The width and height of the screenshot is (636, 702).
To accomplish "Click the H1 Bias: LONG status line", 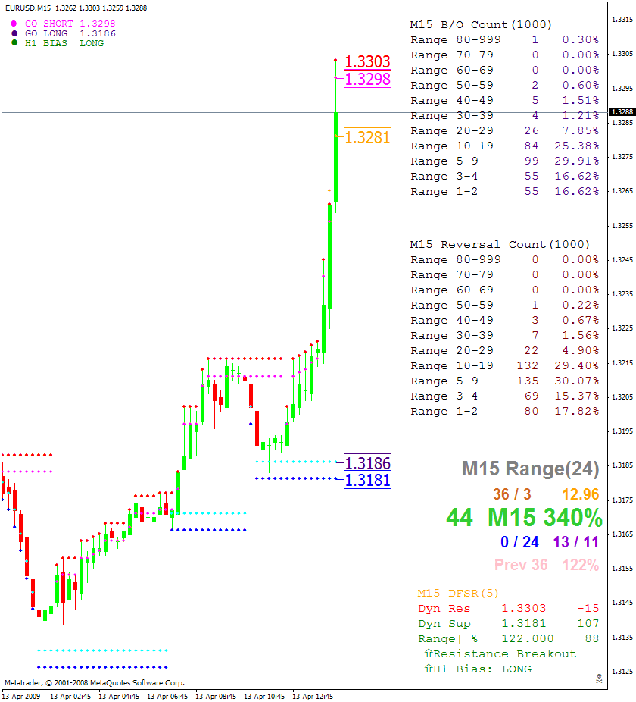I will tap(478, 669).
